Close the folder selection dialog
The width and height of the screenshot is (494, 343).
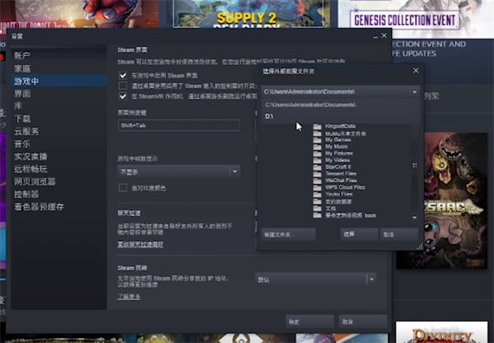pyautogui.click(x=416, y=71)
